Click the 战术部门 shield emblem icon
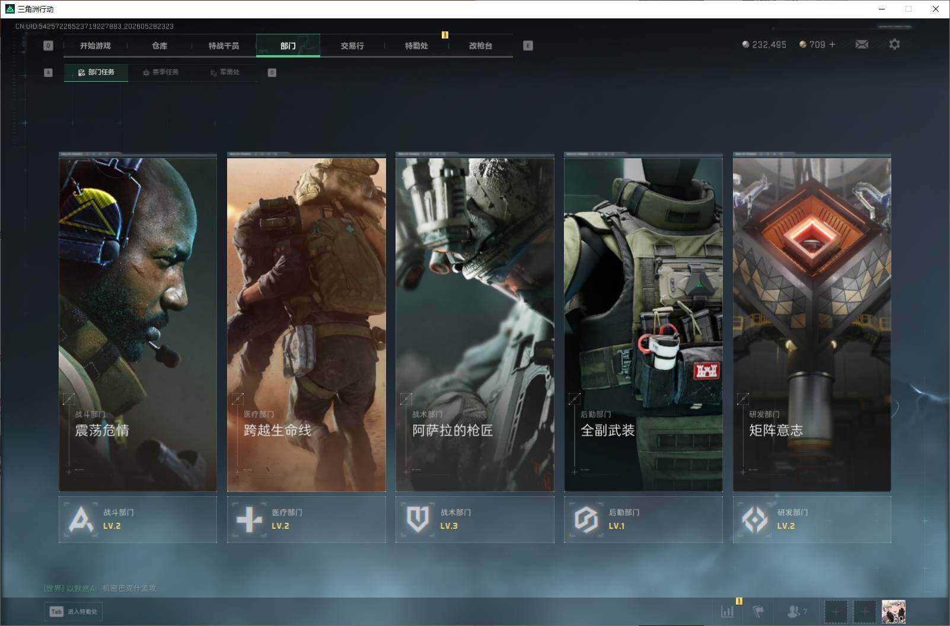This screenshot has height=626, width=950. [x=417, y=520]
